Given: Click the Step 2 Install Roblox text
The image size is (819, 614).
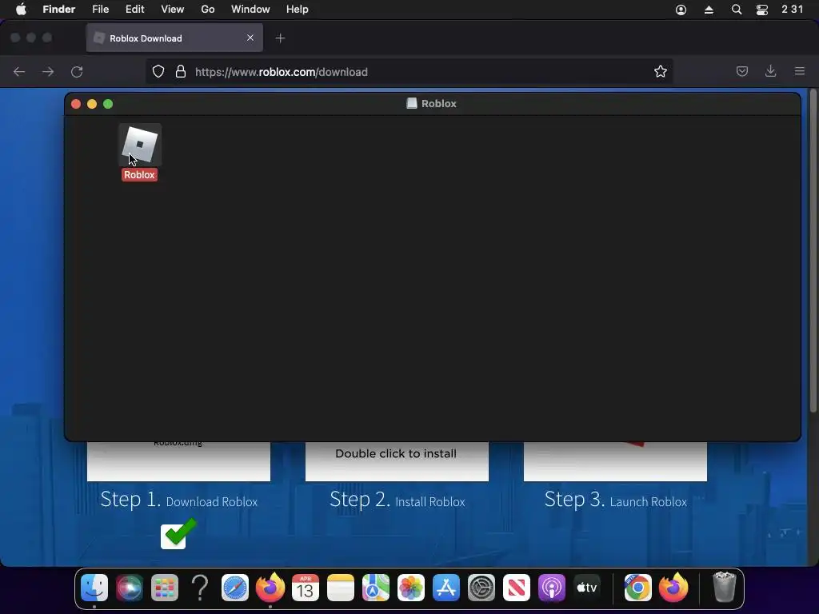Looking at the screenshot, I should point(397,500).
